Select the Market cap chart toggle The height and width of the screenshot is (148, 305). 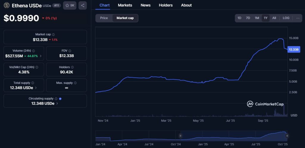click(x=125, y=18)
